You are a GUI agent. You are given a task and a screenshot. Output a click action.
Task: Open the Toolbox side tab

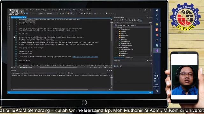point(9,28)
